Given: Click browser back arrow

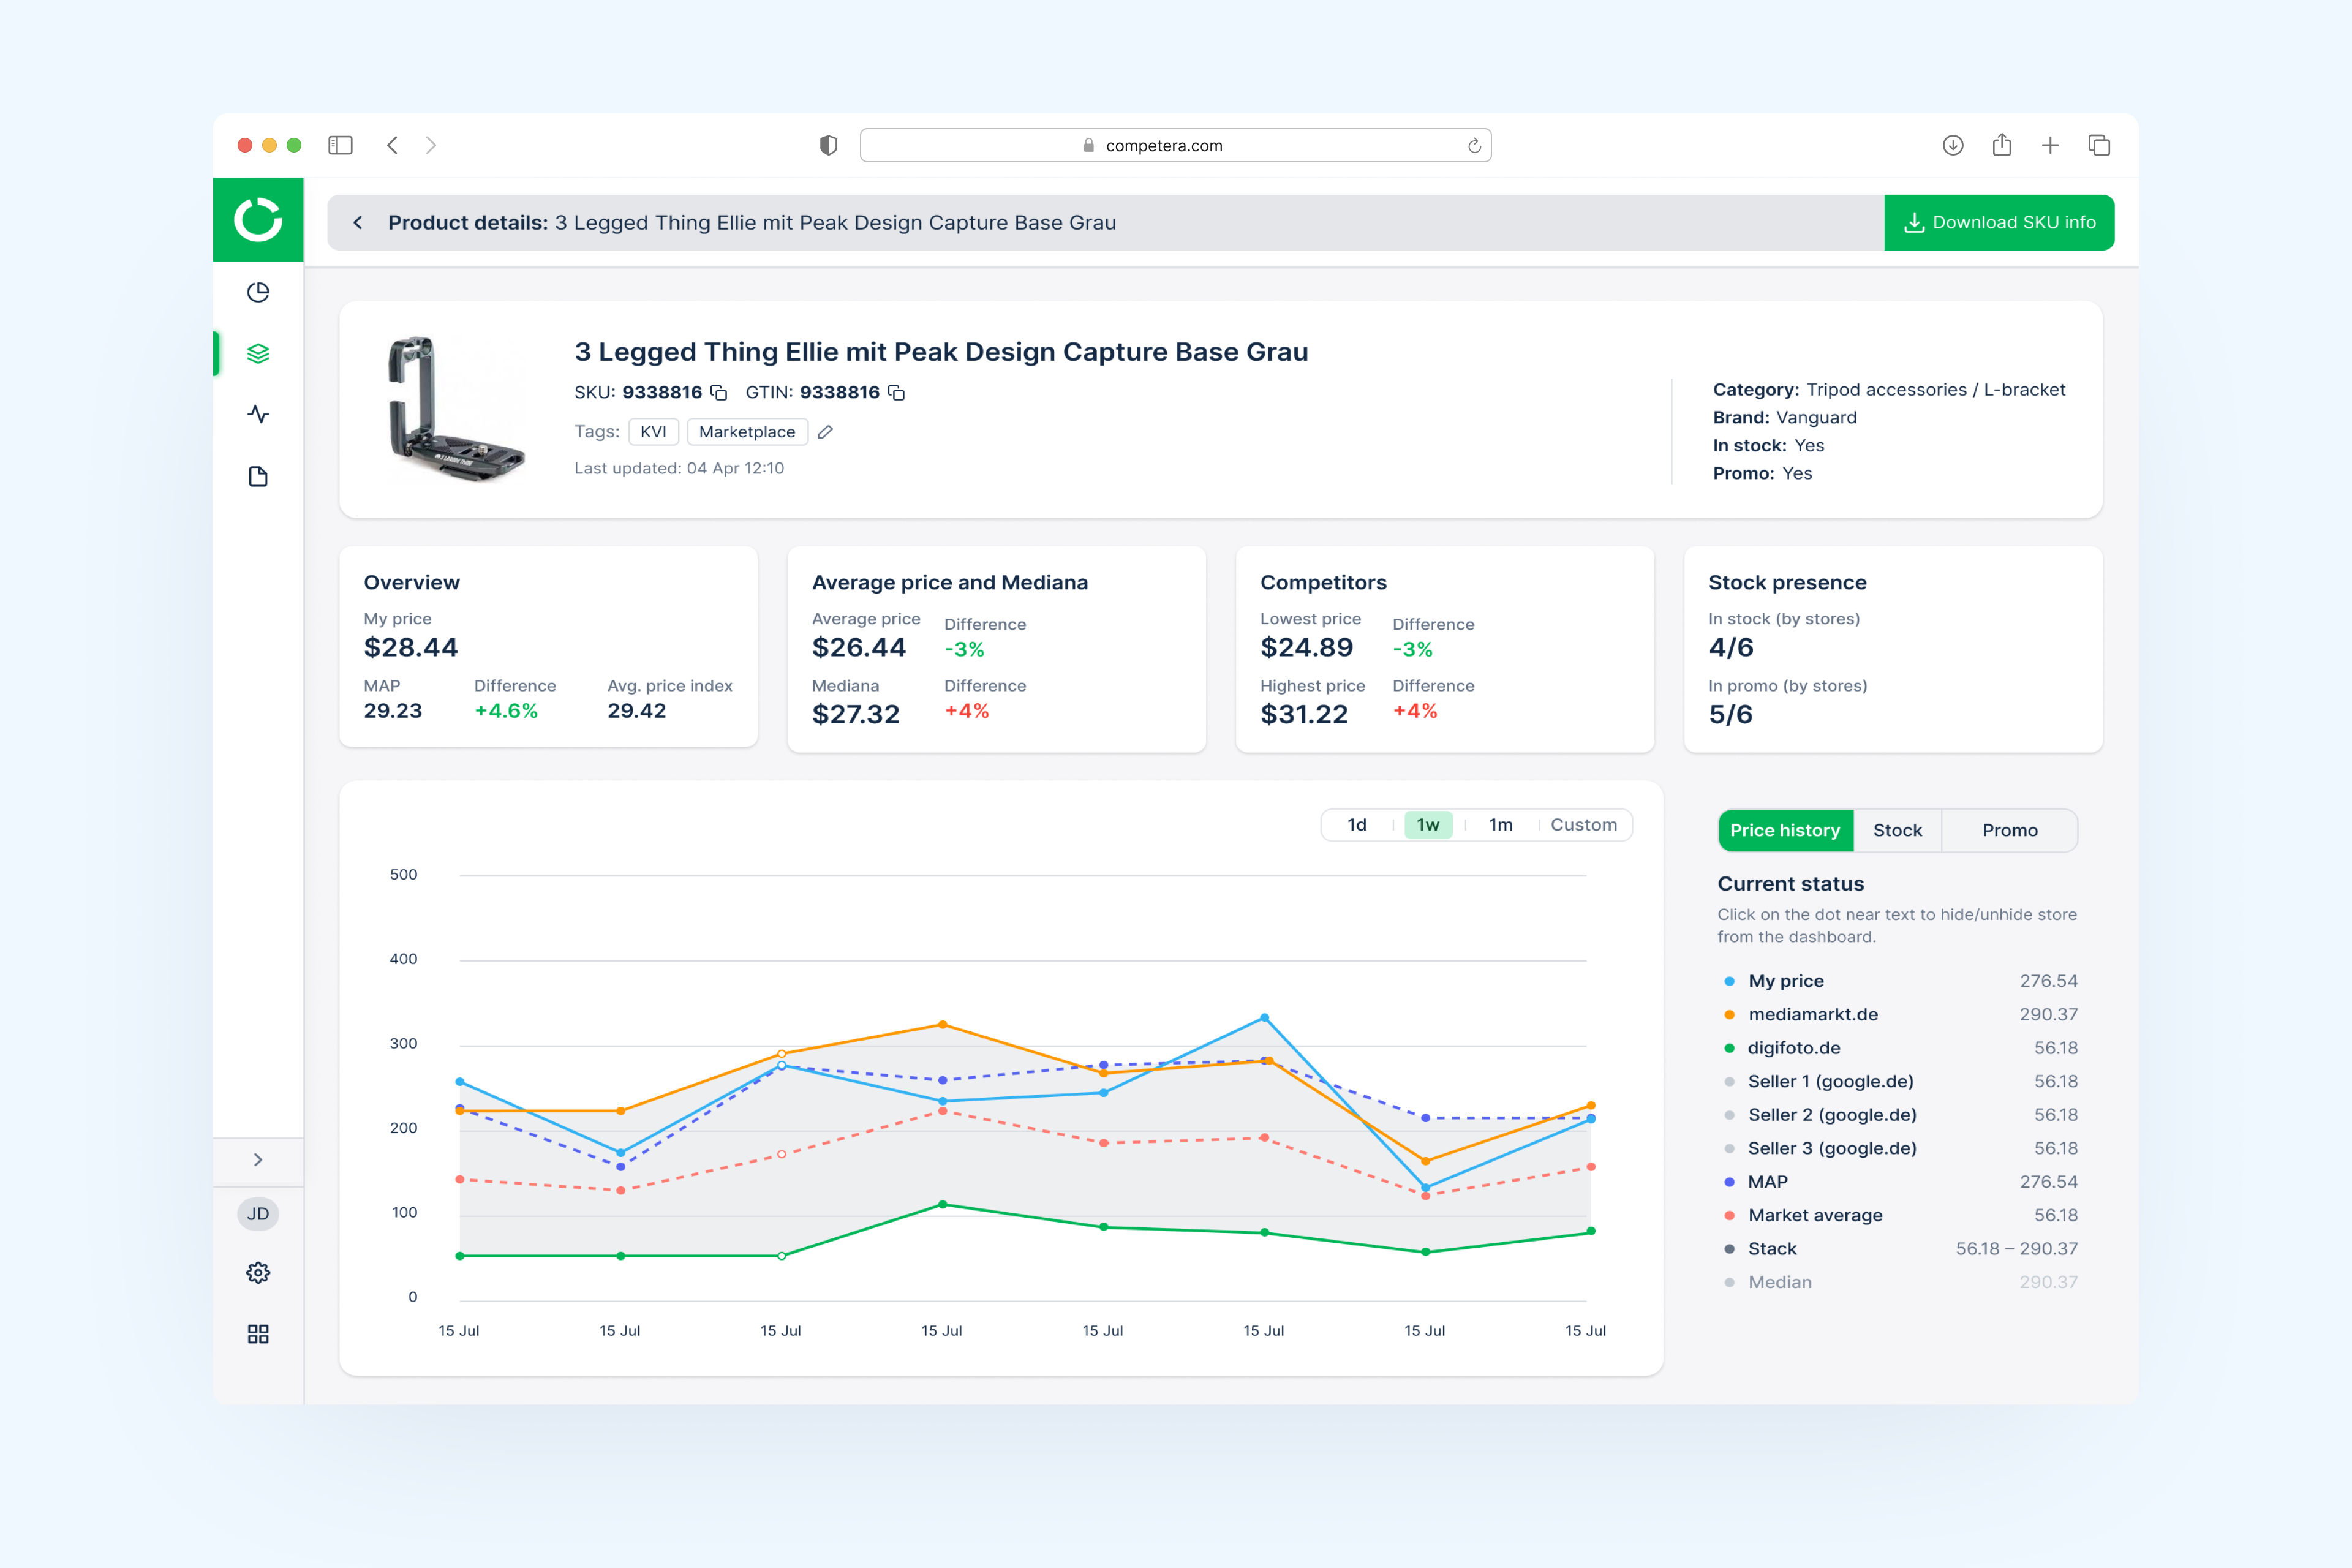Looking at the screenshot, I should (x=392, y=145).
